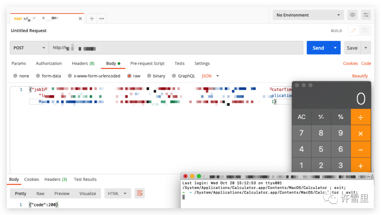Screen dimensions: 381x215
Task: Click red close button of Terminal window
Action: click(x=186, y=176)
